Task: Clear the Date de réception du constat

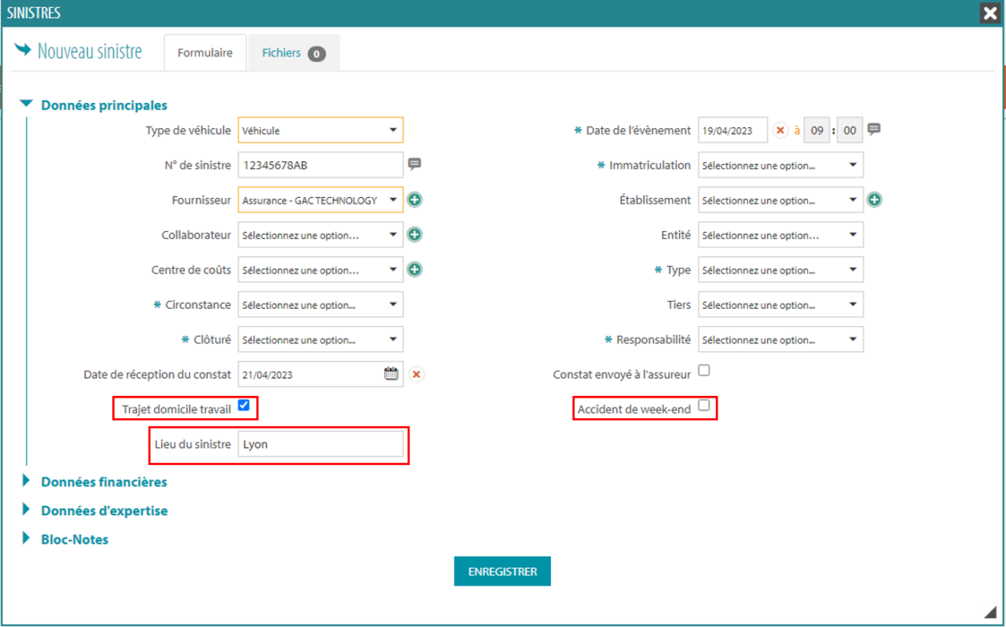Action: 417,375
